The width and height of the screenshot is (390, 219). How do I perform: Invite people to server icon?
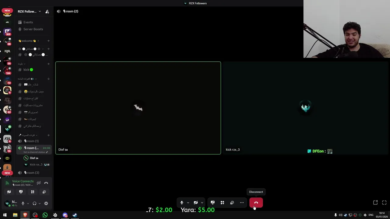(x=47, y=12)
